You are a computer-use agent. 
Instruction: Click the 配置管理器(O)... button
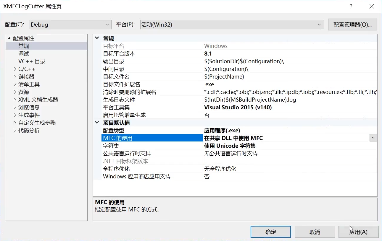point(352,25)
